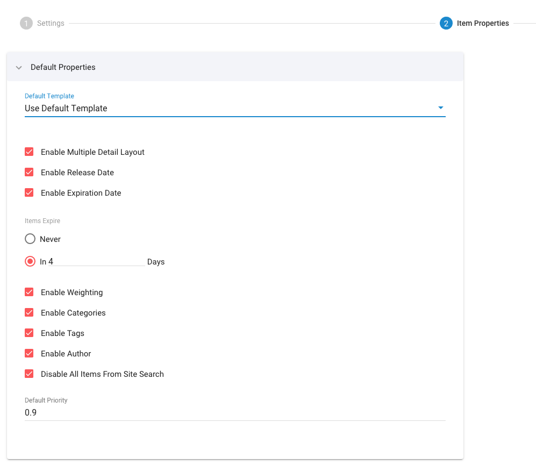Click the Default Properties header title
The image size is (536, 465).
pos(63,67)
